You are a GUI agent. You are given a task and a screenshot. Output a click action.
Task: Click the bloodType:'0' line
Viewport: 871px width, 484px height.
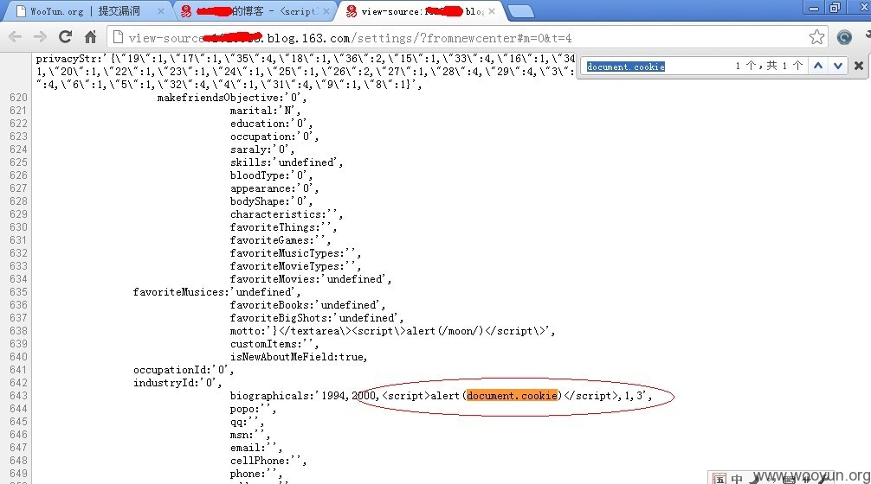[271, 175]
